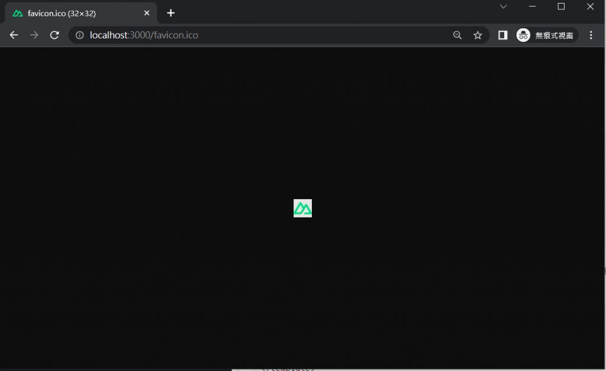
Task: Toggle the browser side panel
Action: coord(502,35)
